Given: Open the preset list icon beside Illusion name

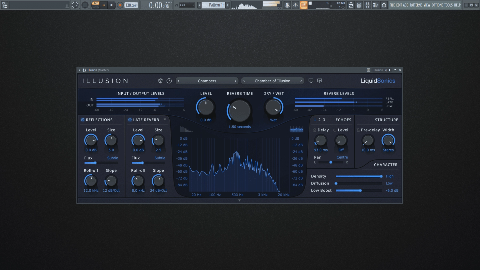Looking at the screenshot, I should coord(368,70).
